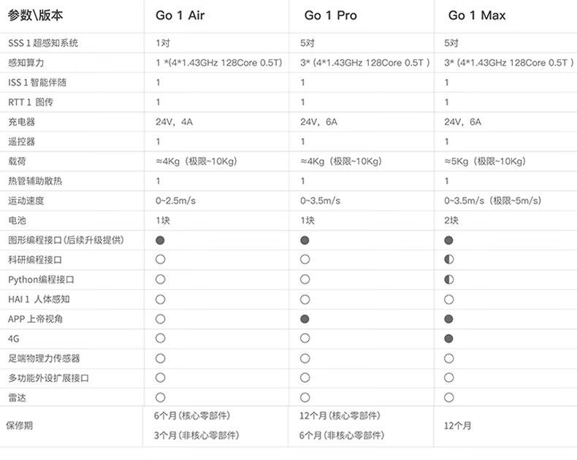577x460 pixels.
Task: Click the 参数\版本 header cell
Action: point(41,15)
